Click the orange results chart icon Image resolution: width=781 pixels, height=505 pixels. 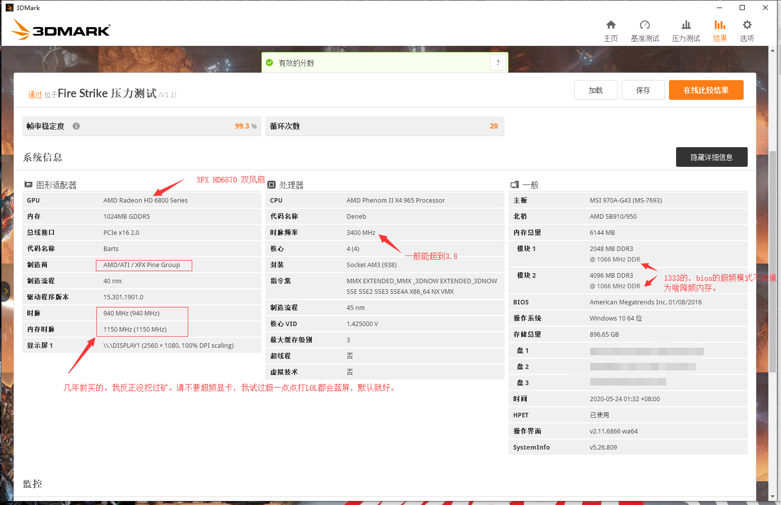720,25
